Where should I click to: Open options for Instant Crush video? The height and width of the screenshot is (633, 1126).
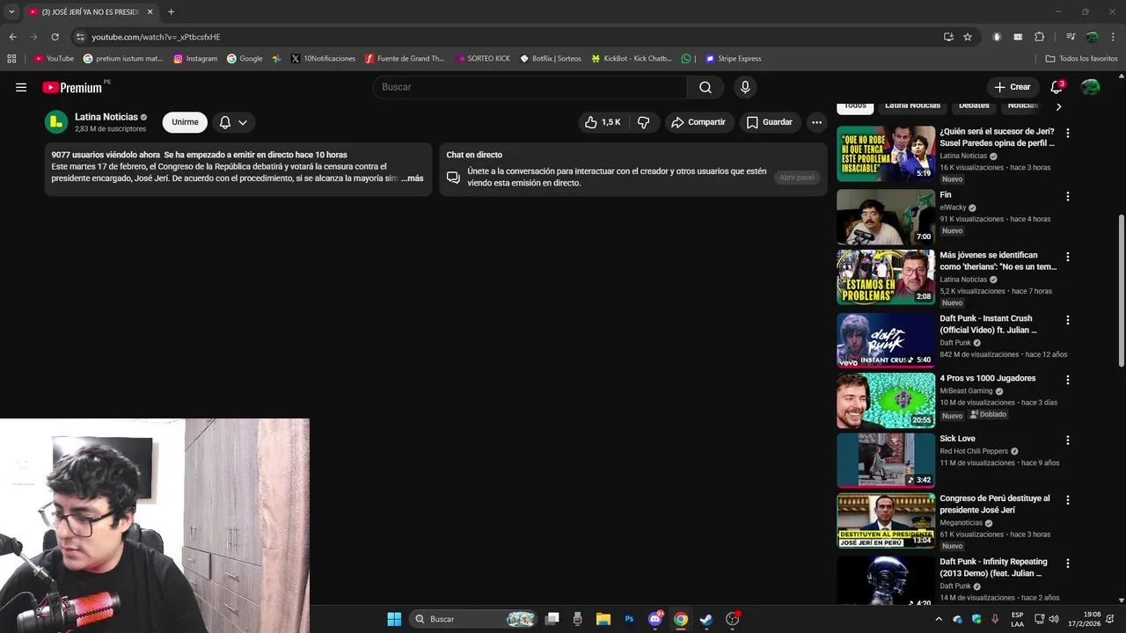tap(1068, 320)
